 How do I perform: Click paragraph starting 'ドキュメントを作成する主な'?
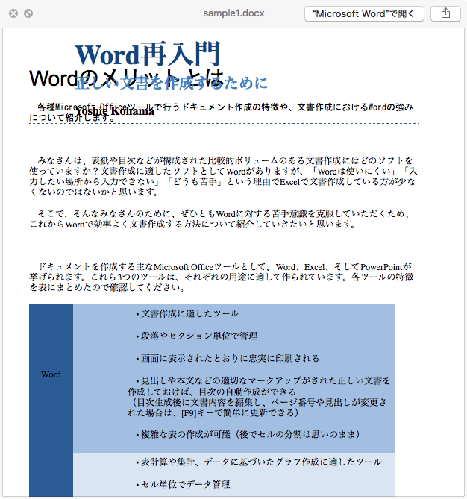click(222, 277)
